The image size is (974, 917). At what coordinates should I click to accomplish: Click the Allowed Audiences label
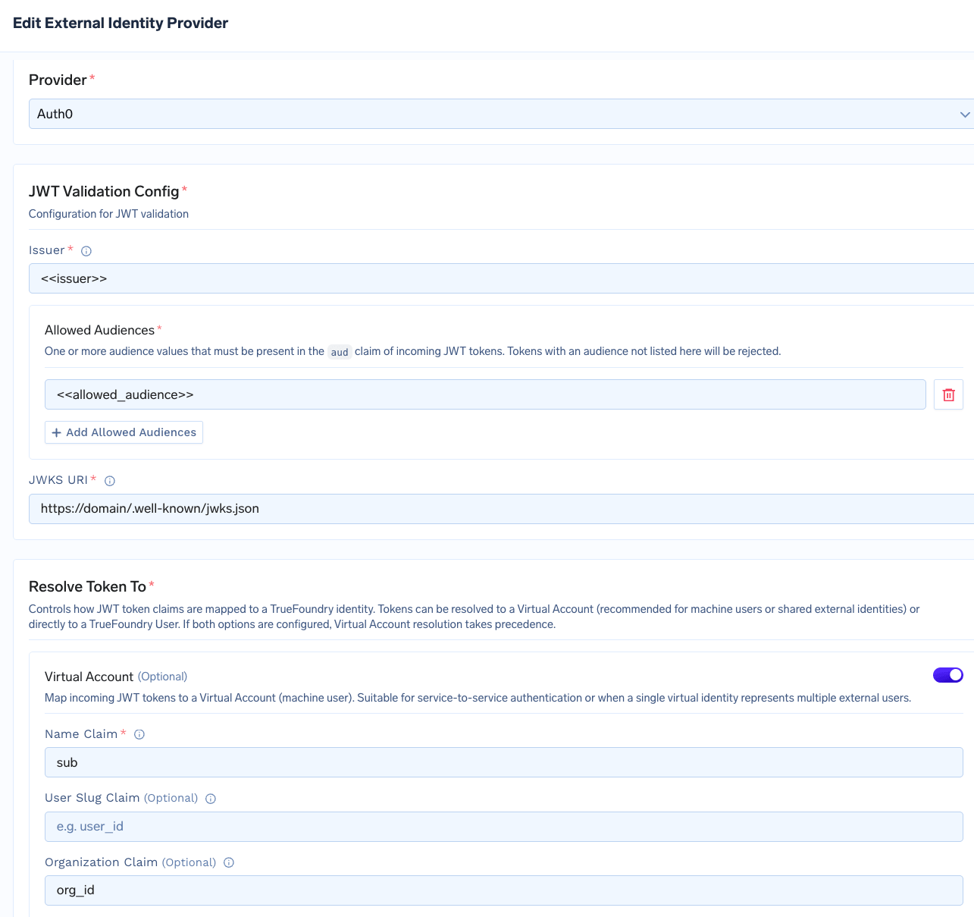coord(99,330)
